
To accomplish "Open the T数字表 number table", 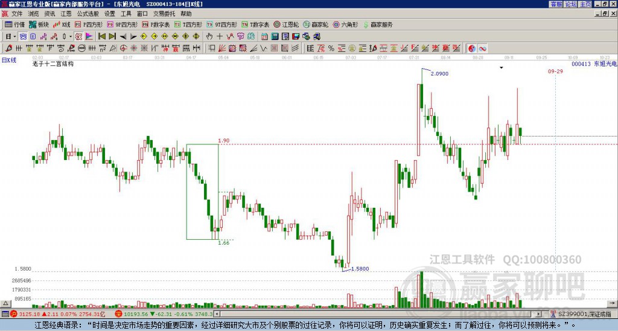I will pos(255,24).
